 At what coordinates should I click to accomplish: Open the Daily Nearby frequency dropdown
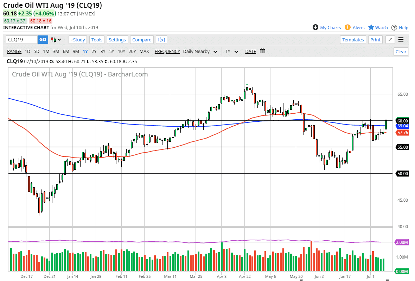[200, 51]
